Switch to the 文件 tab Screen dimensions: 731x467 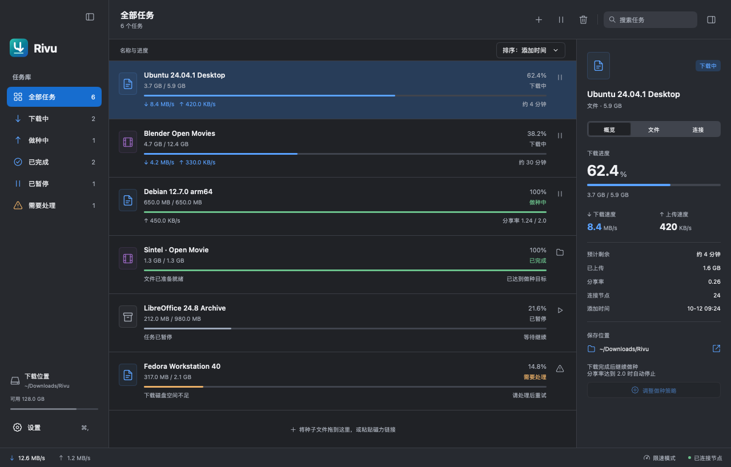pyautogui.click(x=654, y=130)
